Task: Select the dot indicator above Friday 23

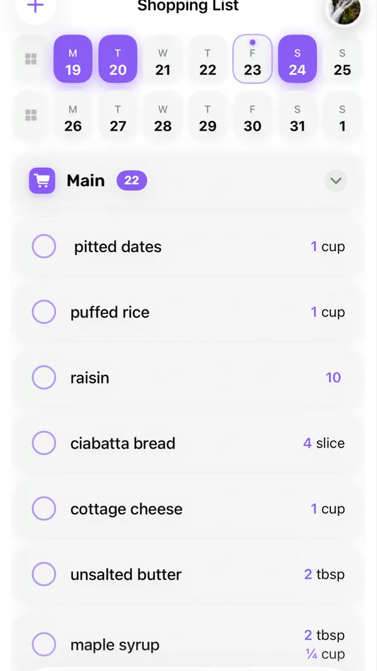Action: [253, 43]
